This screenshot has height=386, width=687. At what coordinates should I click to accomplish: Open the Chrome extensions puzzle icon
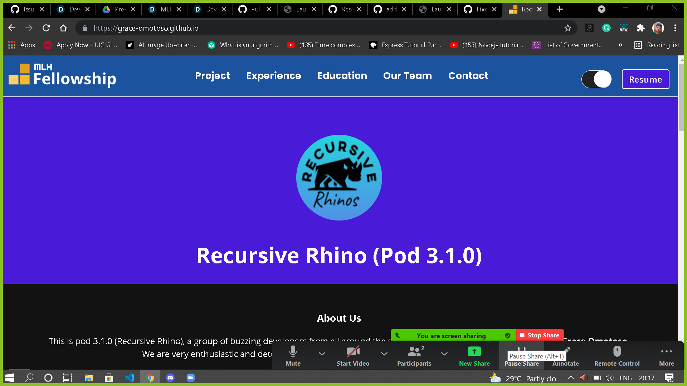click(640, 28)
